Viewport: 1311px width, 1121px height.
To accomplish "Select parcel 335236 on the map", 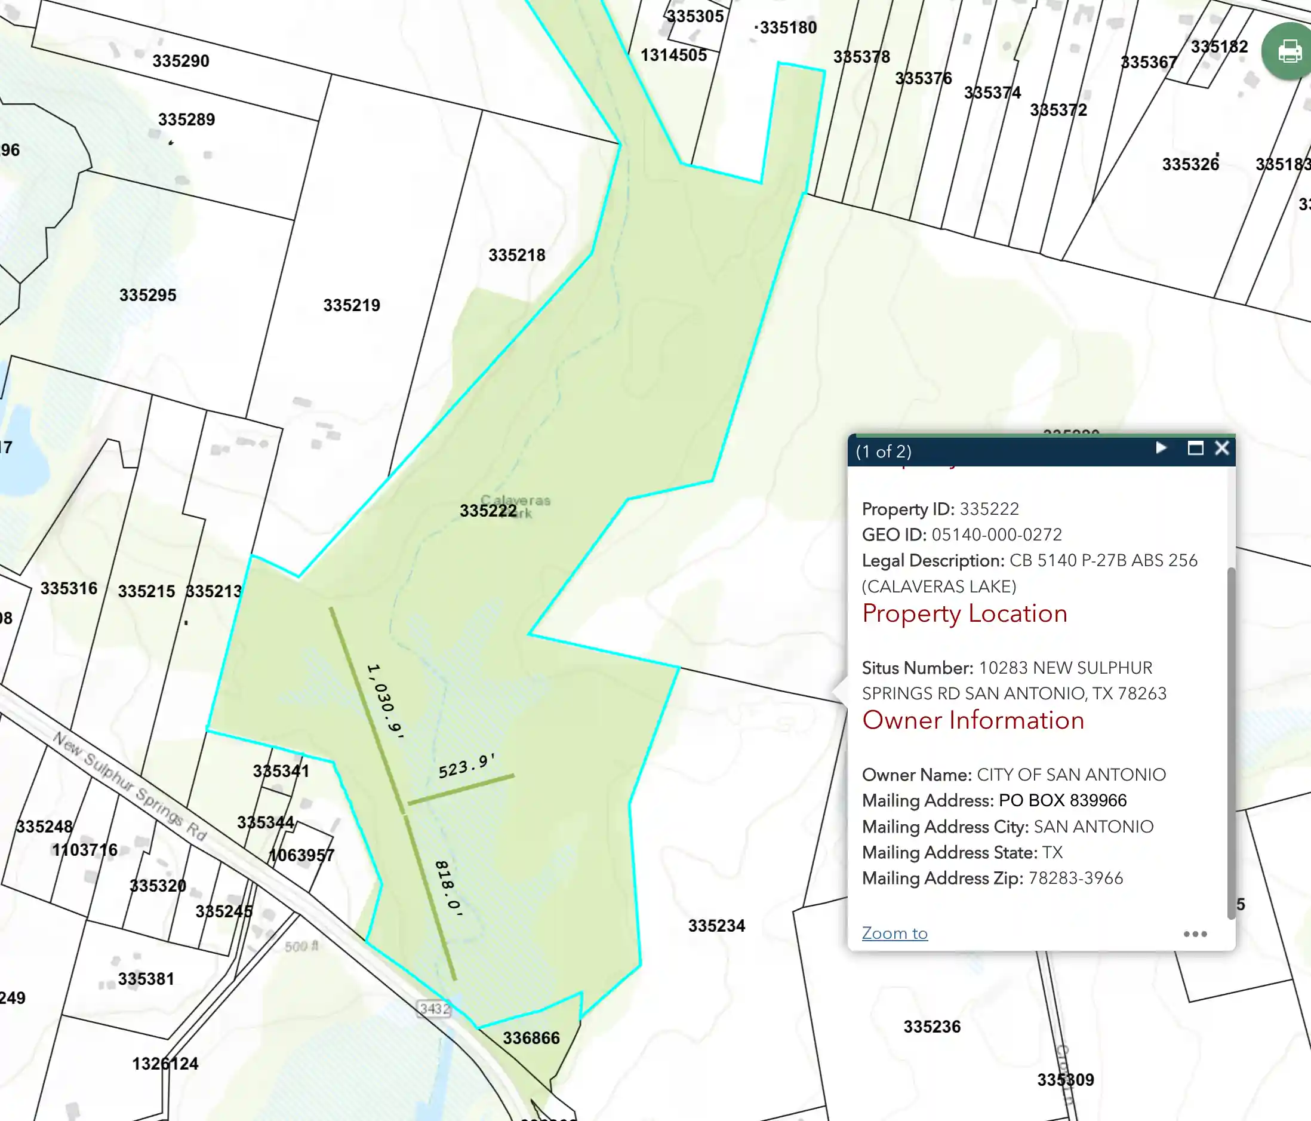I will point(931,1027).
